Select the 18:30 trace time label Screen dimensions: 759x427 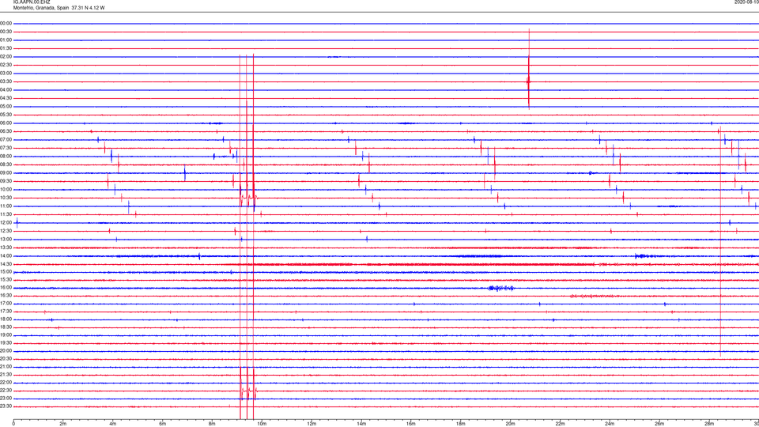(x=6, y=327)
